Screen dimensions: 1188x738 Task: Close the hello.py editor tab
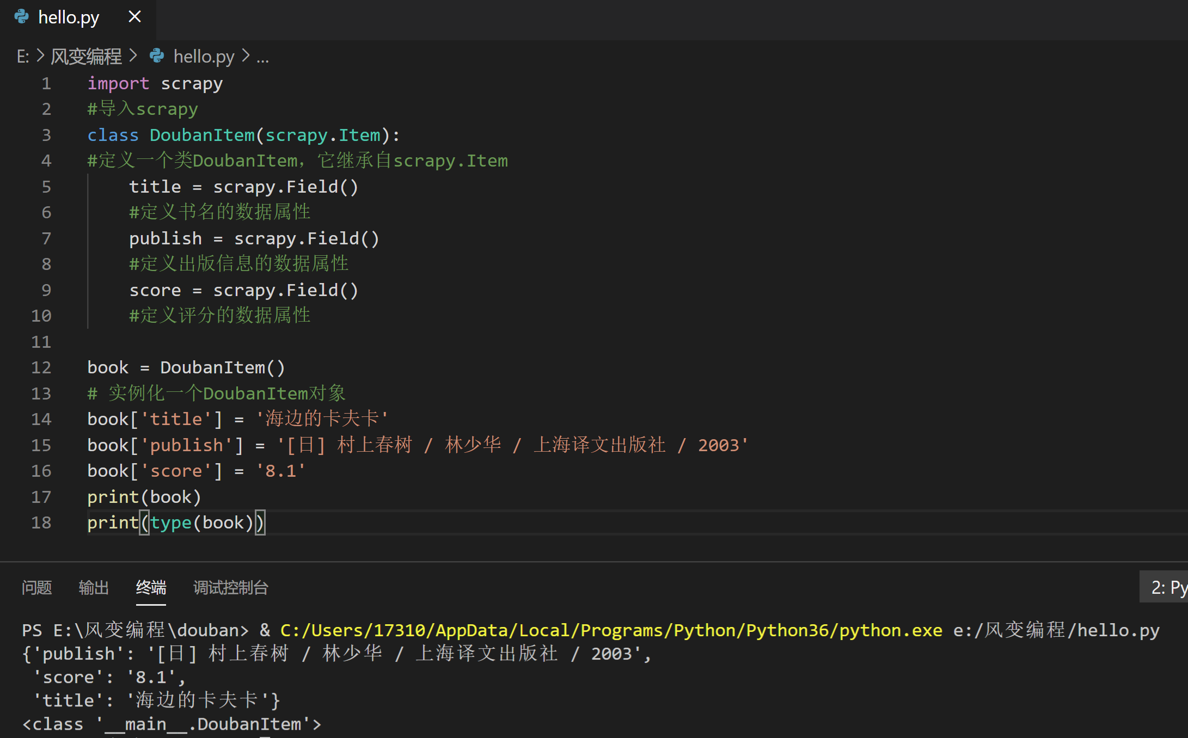pyautogui.click(x=134, y=17)
